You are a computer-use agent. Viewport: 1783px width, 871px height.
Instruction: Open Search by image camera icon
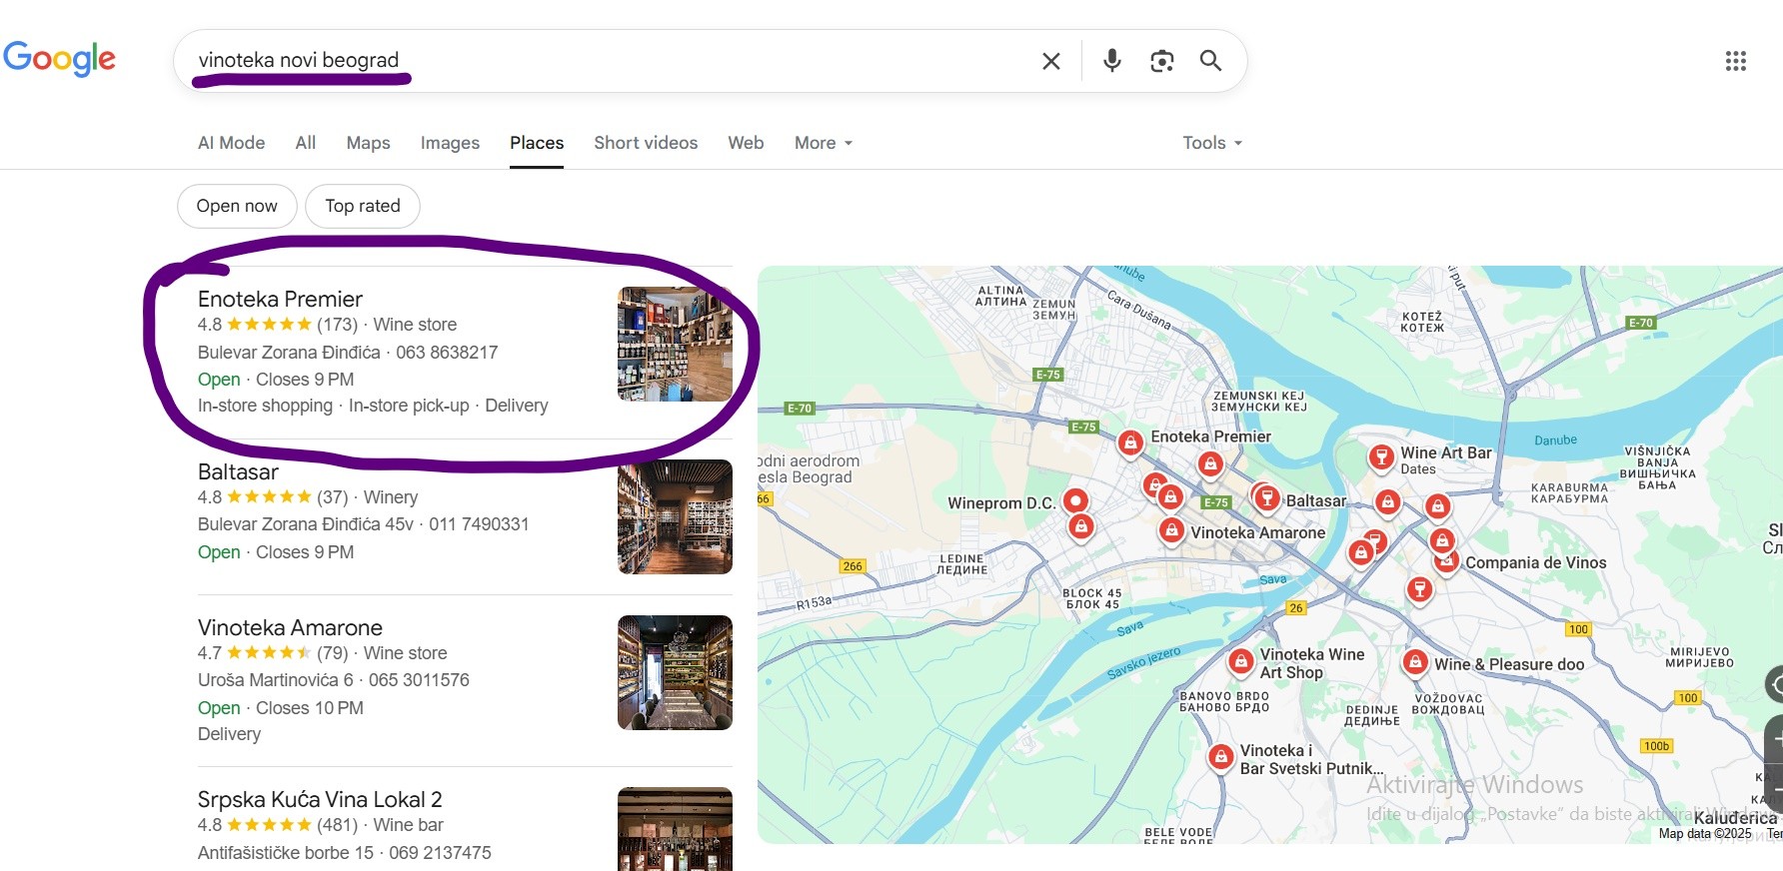(1161, 61)
